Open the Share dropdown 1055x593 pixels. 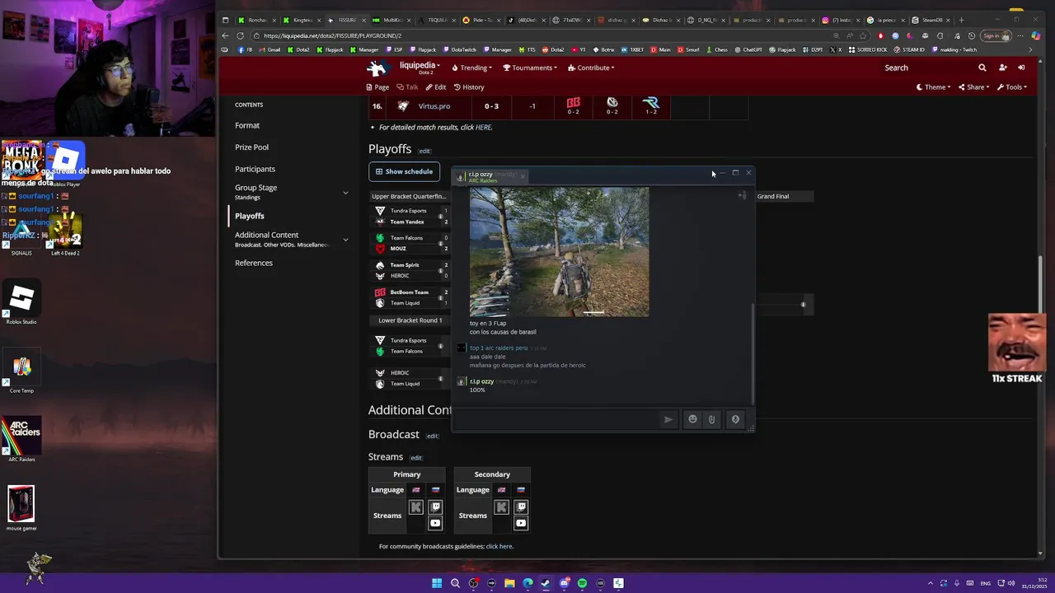point(973,87)
